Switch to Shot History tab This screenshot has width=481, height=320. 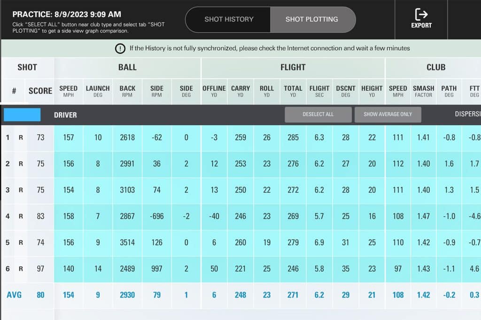pos(229,19)
